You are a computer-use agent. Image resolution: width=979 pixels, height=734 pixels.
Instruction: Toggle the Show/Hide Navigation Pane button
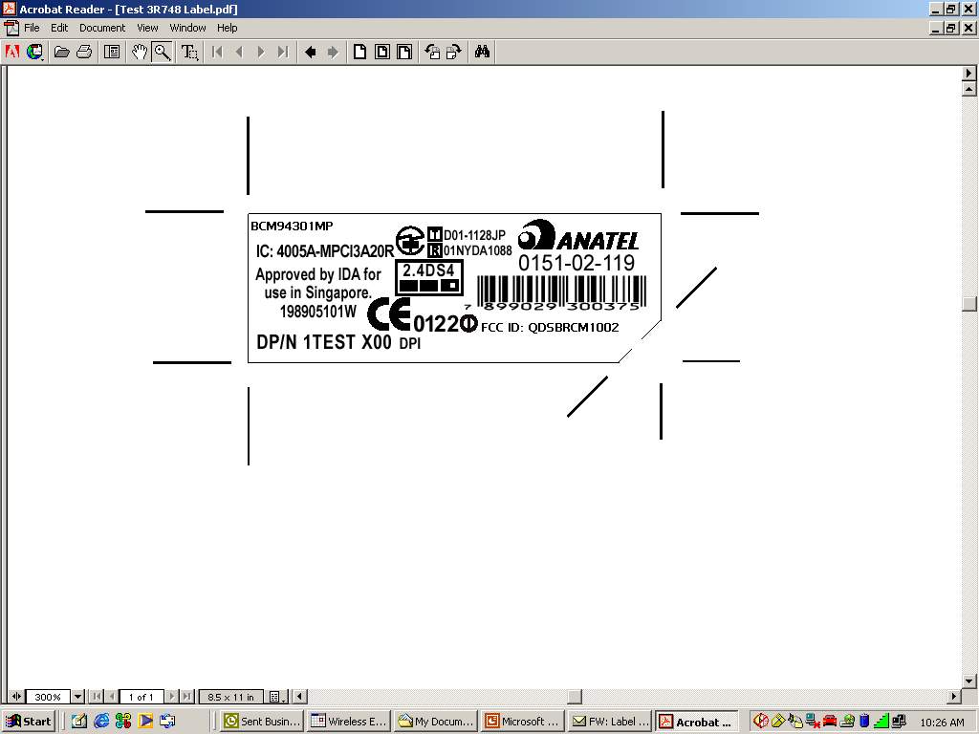tap(112, 52)
